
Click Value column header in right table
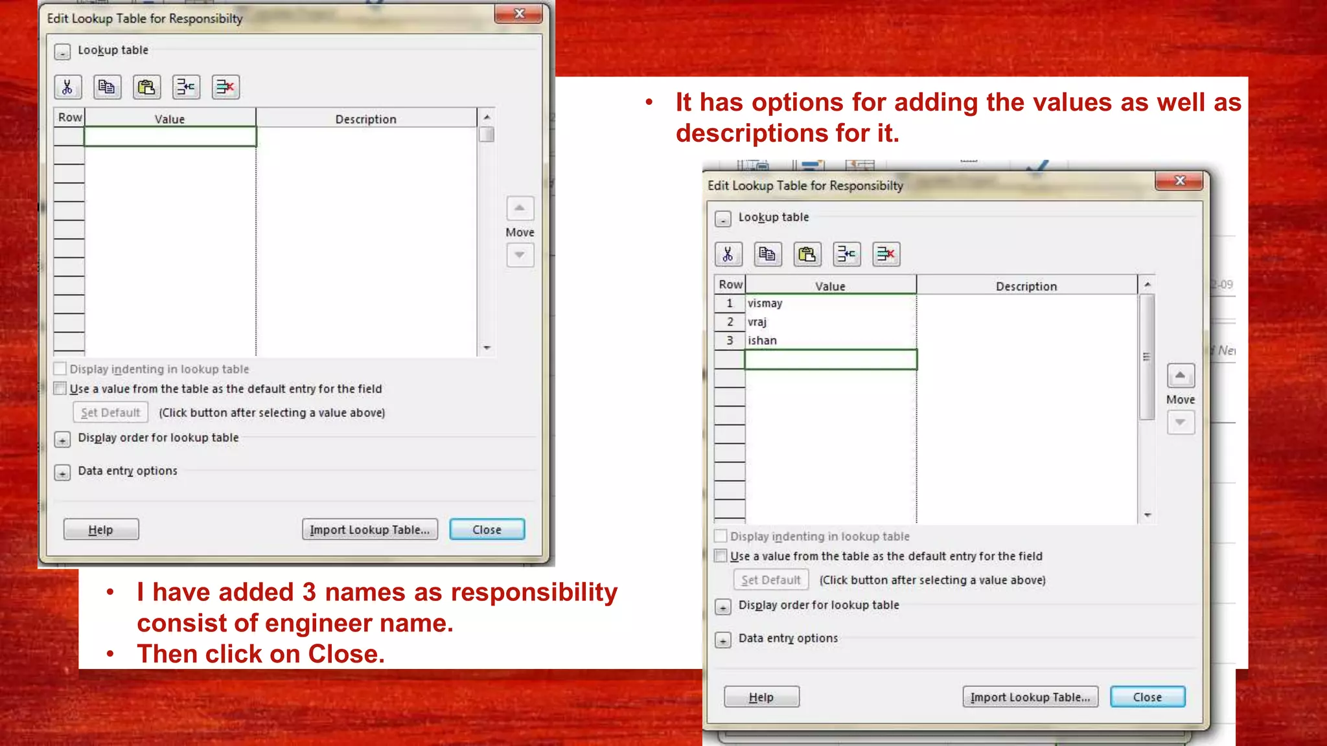point(831,286)
